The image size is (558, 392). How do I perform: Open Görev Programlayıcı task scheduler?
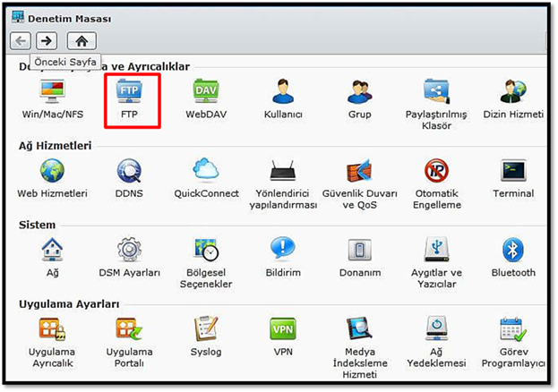pyautogui.click(x=513, y=330)
